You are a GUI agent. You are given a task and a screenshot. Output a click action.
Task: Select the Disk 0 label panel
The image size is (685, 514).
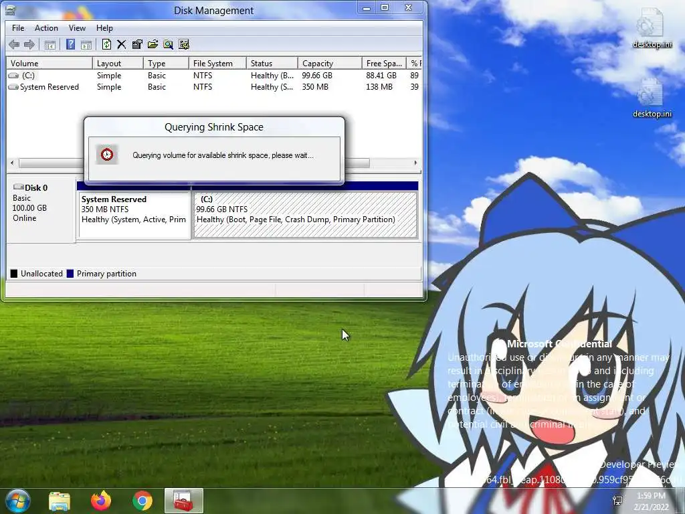click(x=41, y=209)
